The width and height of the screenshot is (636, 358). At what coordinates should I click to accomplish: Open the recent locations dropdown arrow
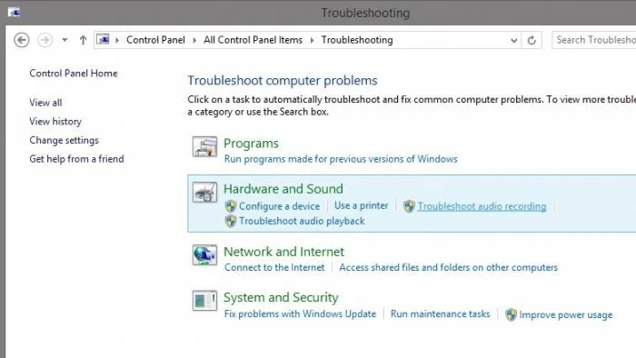[x=65, y=40]
